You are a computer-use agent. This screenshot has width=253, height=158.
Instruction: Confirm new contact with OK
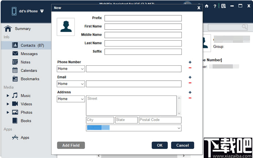(x=160, y=145)
